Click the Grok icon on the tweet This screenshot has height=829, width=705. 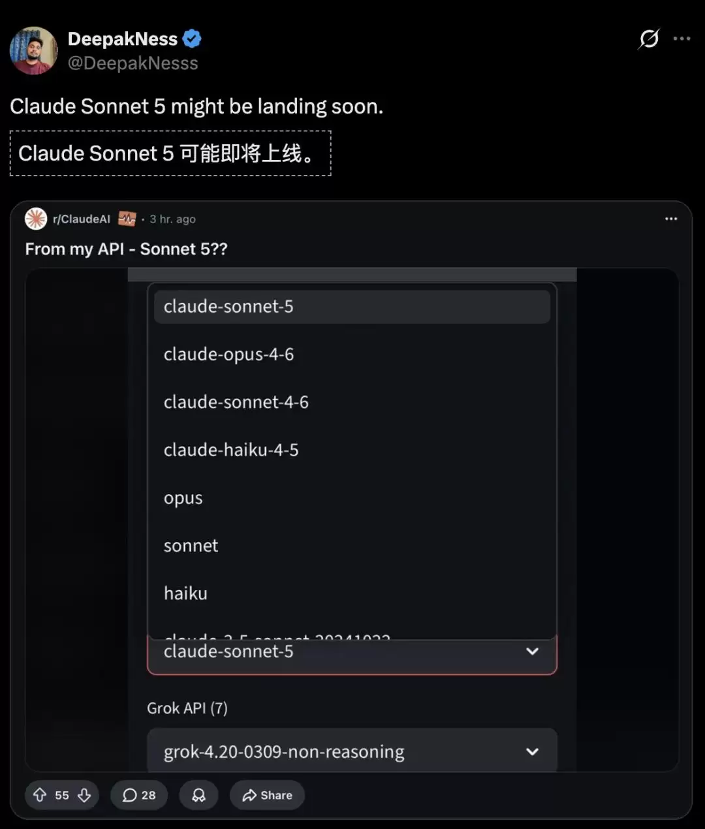(649, 39)
